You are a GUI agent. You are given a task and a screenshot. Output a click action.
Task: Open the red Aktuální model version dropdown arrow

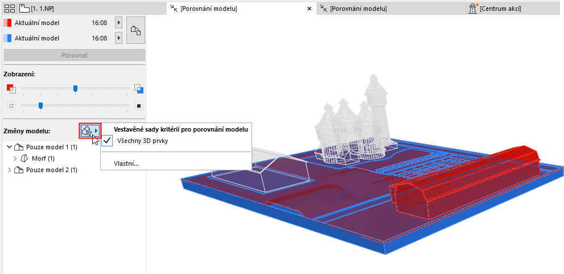[119, 23]
